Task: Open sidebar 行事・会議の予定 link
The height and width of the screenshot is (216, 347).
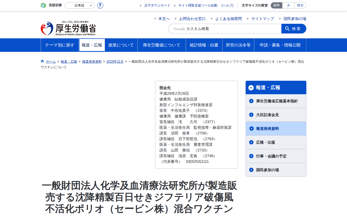Action: click(x=276, y=156)
